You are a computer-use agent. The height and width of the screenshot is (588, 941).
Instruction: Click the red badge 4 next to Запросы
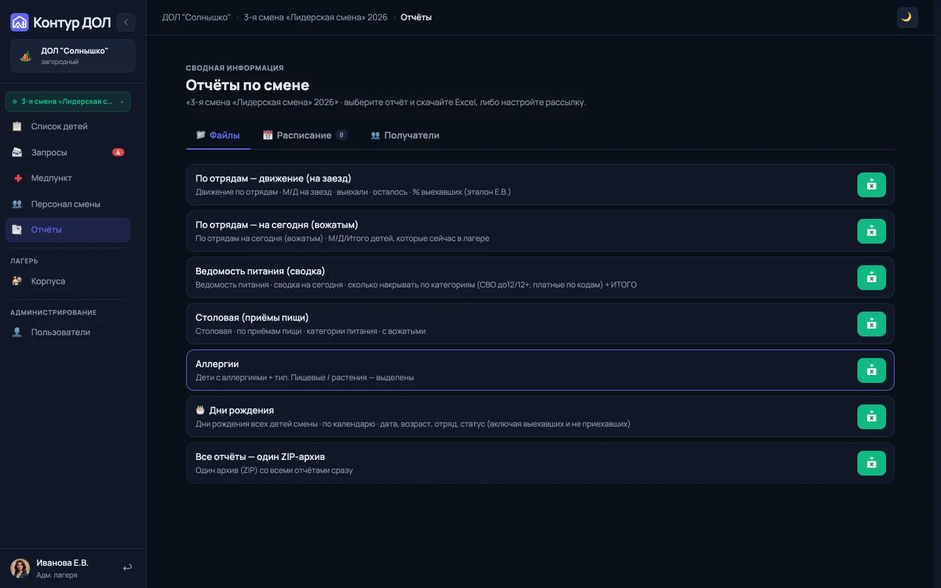pos(118,152)
